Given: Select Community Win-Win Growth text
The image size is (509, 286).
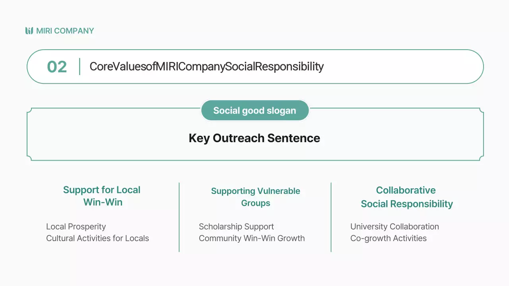Looking at the screenshot, I should (252, 238).
